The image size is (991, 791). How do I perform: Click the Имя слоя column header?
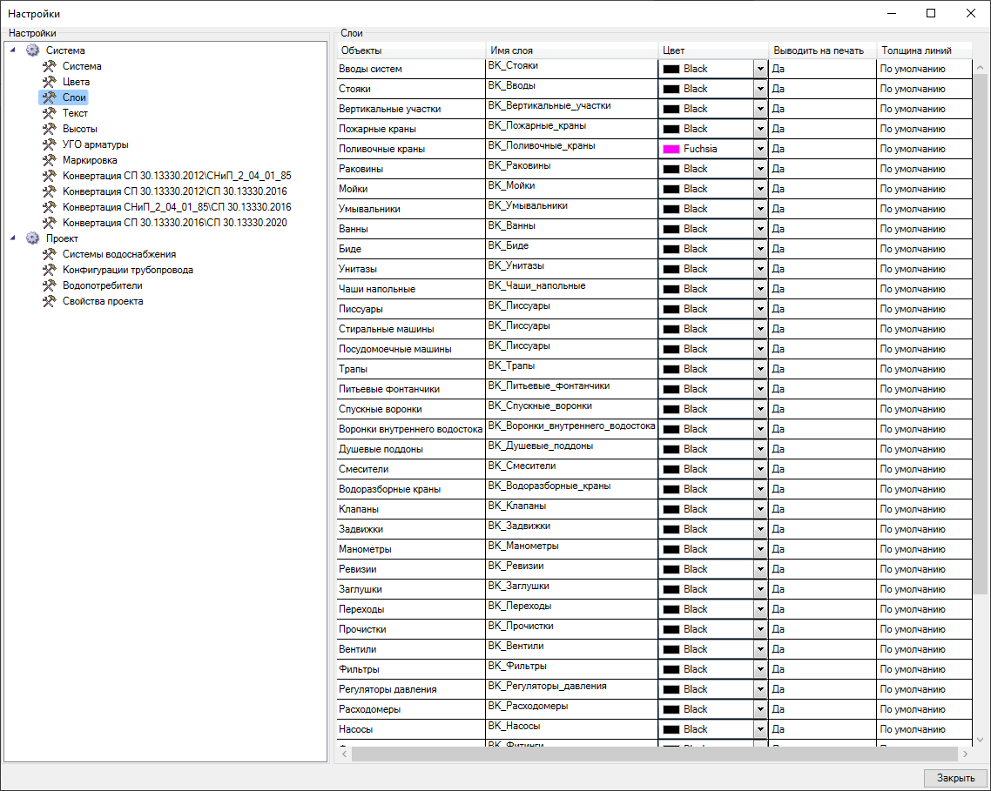pyautogui.click(x=571, y=50)
